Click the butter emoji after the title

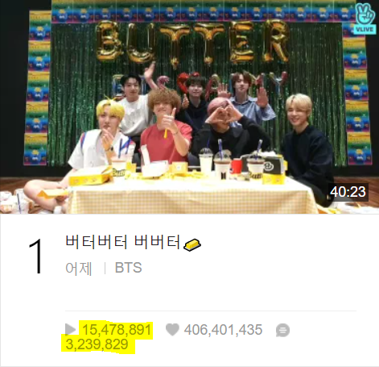click(192, 244)
